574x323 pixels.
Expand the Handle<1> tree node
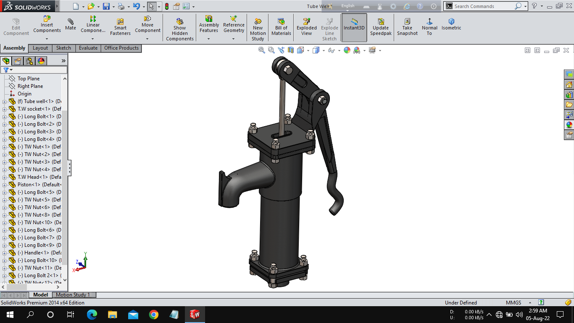pyautogui.click(x=5, y=253)
